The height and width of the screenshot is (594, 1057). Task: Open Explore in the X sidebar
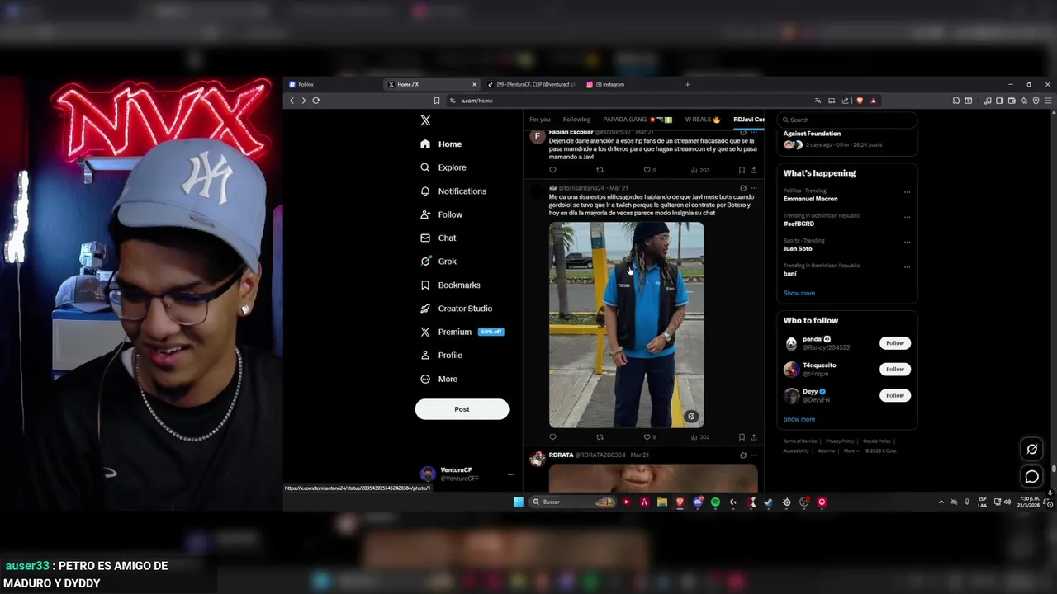443,167
